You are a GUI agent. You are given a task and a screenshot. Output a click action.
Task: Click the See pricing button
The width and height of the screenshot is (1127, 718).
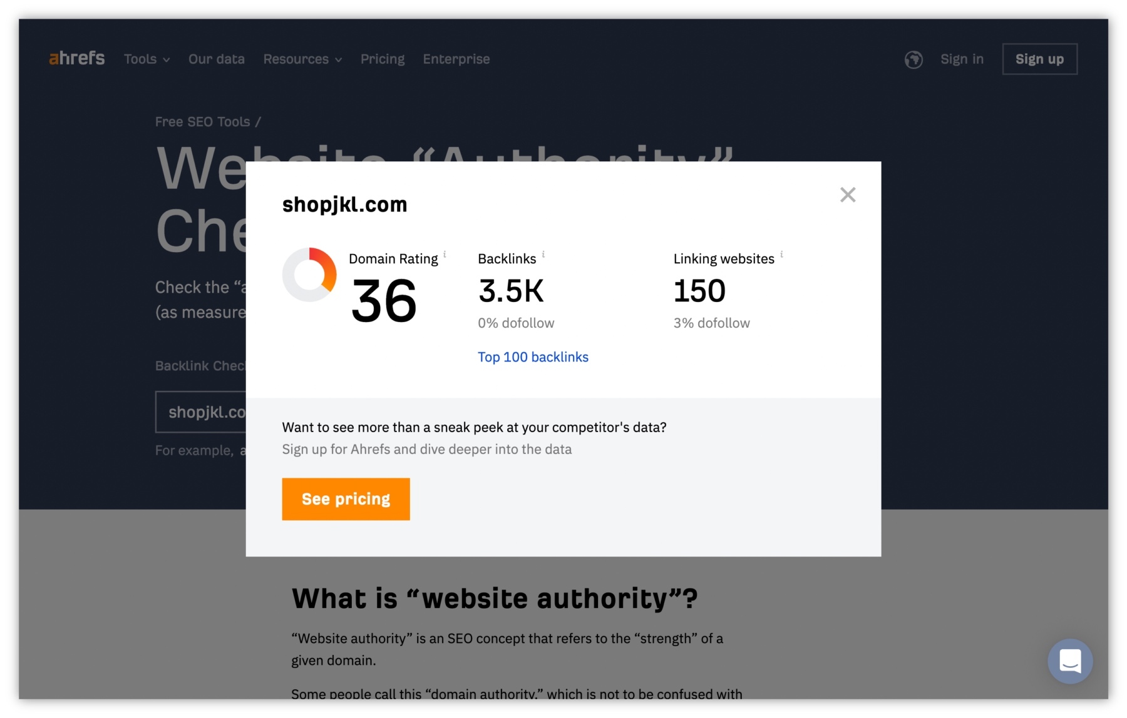point(346,498)
